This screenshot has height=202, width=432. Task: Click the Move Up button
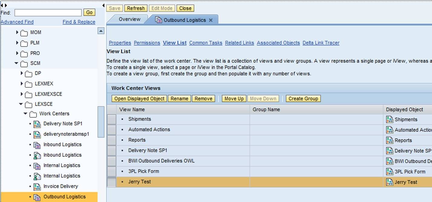pyautogui.click(x=234, y=99)
